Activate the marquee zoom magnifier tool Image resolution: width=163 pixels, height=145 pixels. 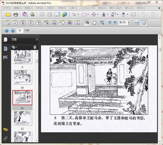102,23
